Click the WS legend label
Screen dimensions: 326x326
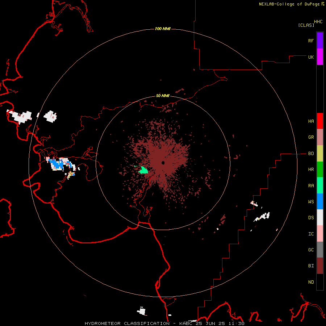311,202
